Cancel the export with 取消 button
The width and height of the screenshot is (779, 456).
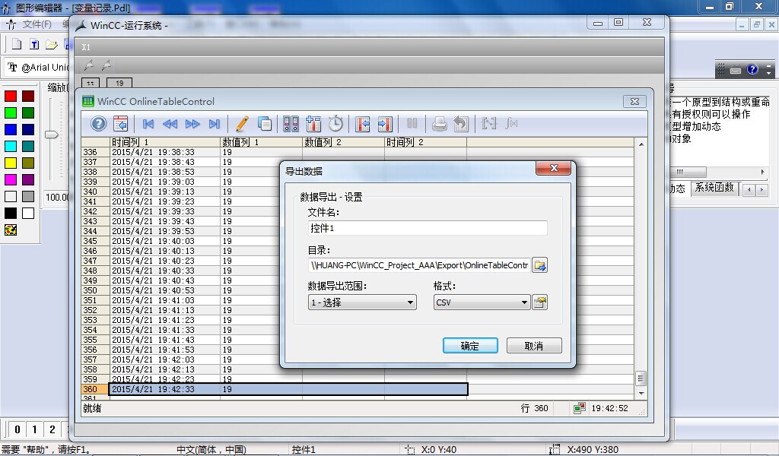tap(534, 346)
